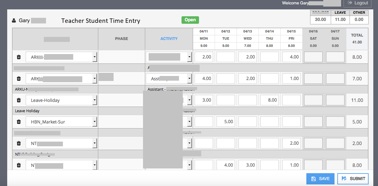Click the ACTIVITY column header
The width and height of the screenshot is (378, 186).
tap(169, 39)
